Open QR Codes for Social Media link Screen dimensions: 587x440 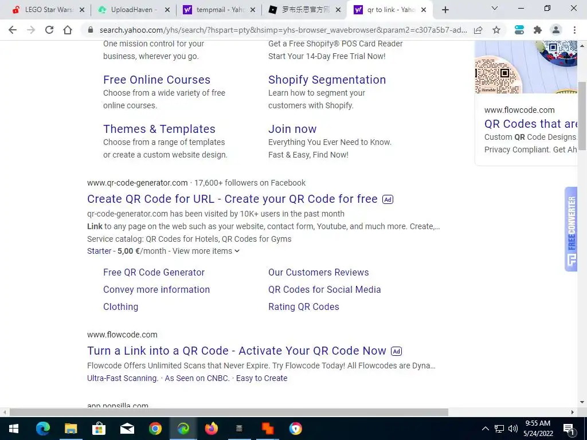coord(324,289)
